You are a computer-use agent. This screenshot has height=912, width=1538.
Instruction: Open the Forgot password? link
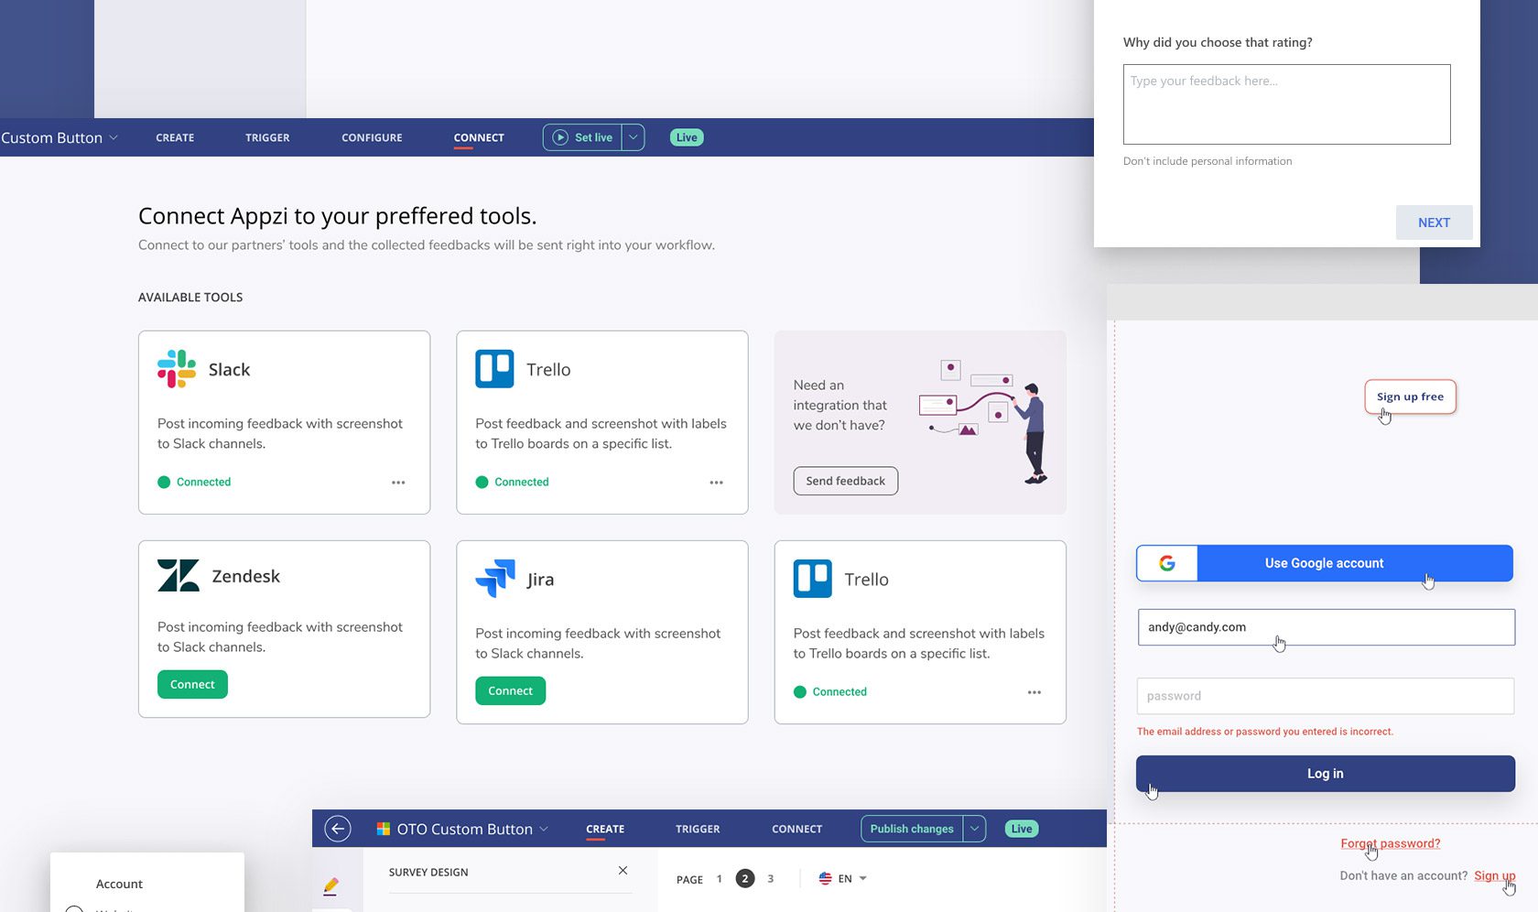tap(1391, 843)
